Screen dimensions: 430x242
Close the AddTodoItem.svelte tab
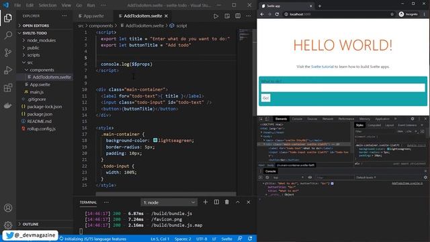click(166, 16)
